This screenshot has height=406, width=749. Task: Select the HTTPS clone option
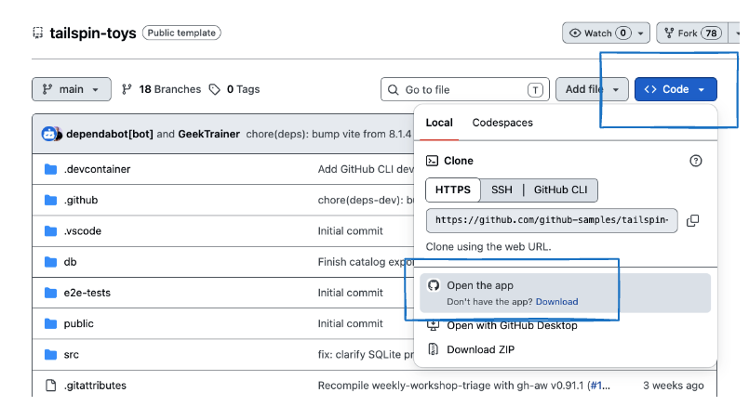click(453, 190)
